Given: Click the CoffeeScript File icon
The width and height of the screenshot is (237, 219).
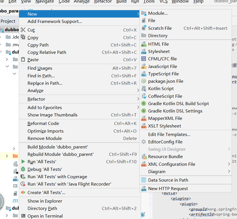Looking at the screenshot, I should (144, 96).
